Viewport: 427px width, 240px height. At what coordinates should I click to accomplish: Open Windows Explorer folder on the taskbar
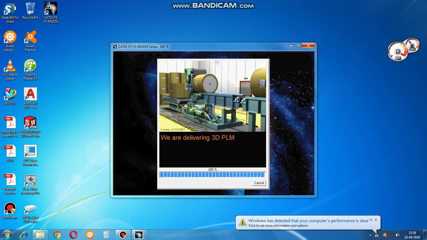click(x=40, y=235)
